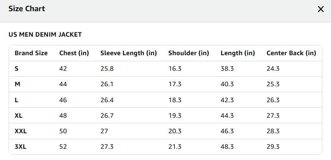The height and width of the screenshot is (160, 331).
Task: Click length value 46.3 for XXL
Action: pos(227,131)
